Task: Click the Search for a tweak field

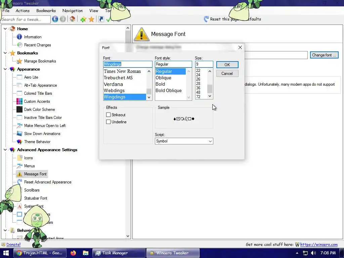Action: point(26,19)
